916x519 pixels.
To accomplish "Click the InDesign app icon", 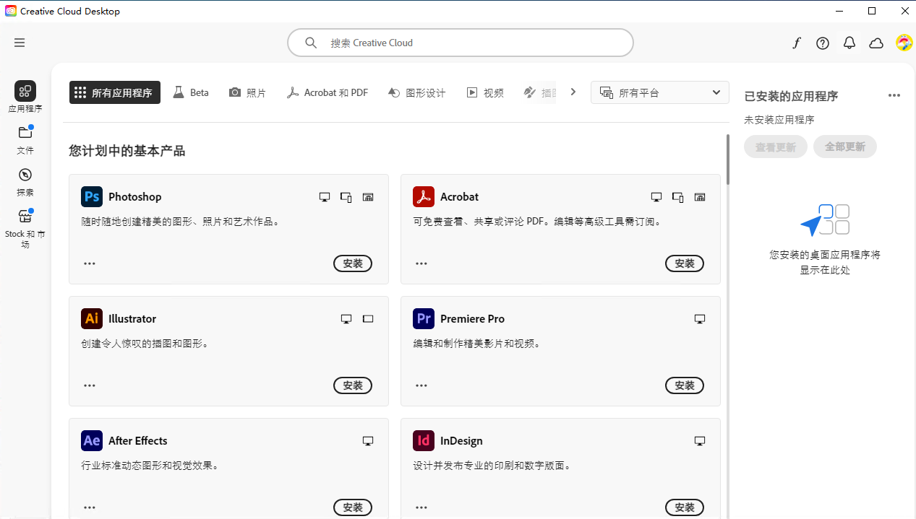I will (424, 440).
